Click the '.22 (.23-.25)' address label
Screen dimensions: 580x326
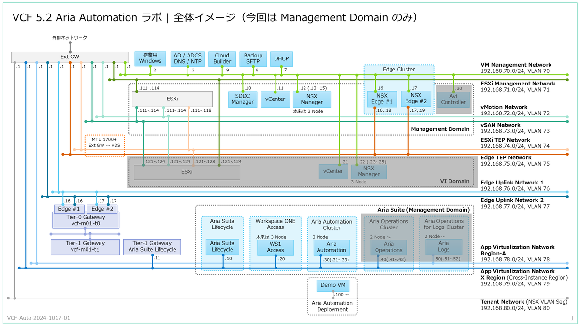click(x=373, y=162)
